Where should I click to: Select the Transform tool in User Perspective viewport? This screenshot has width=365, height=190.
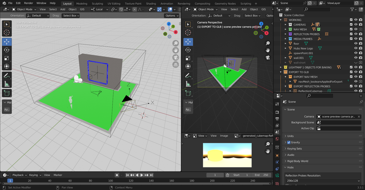7,66
